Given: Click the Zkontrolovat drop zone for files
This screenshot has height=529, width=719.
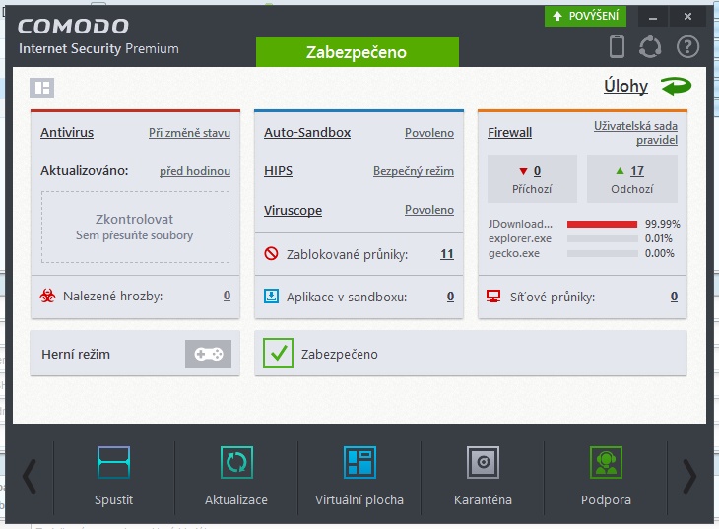Looking at the screenshot, I should tap(135, 228).
